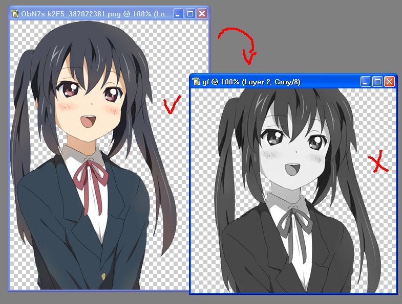The image size is (402, 304).
Task: Click the color anime image canvas
Action: coord(99,155)
